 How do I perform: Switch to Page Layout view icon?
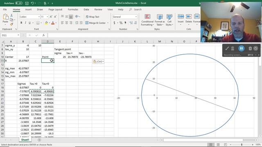click(218, 145)
